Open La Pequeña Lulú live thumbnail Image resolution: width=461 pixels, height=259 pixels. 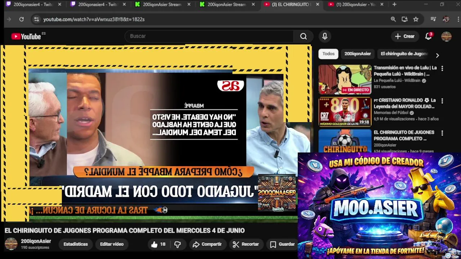(x=345, y=79)
